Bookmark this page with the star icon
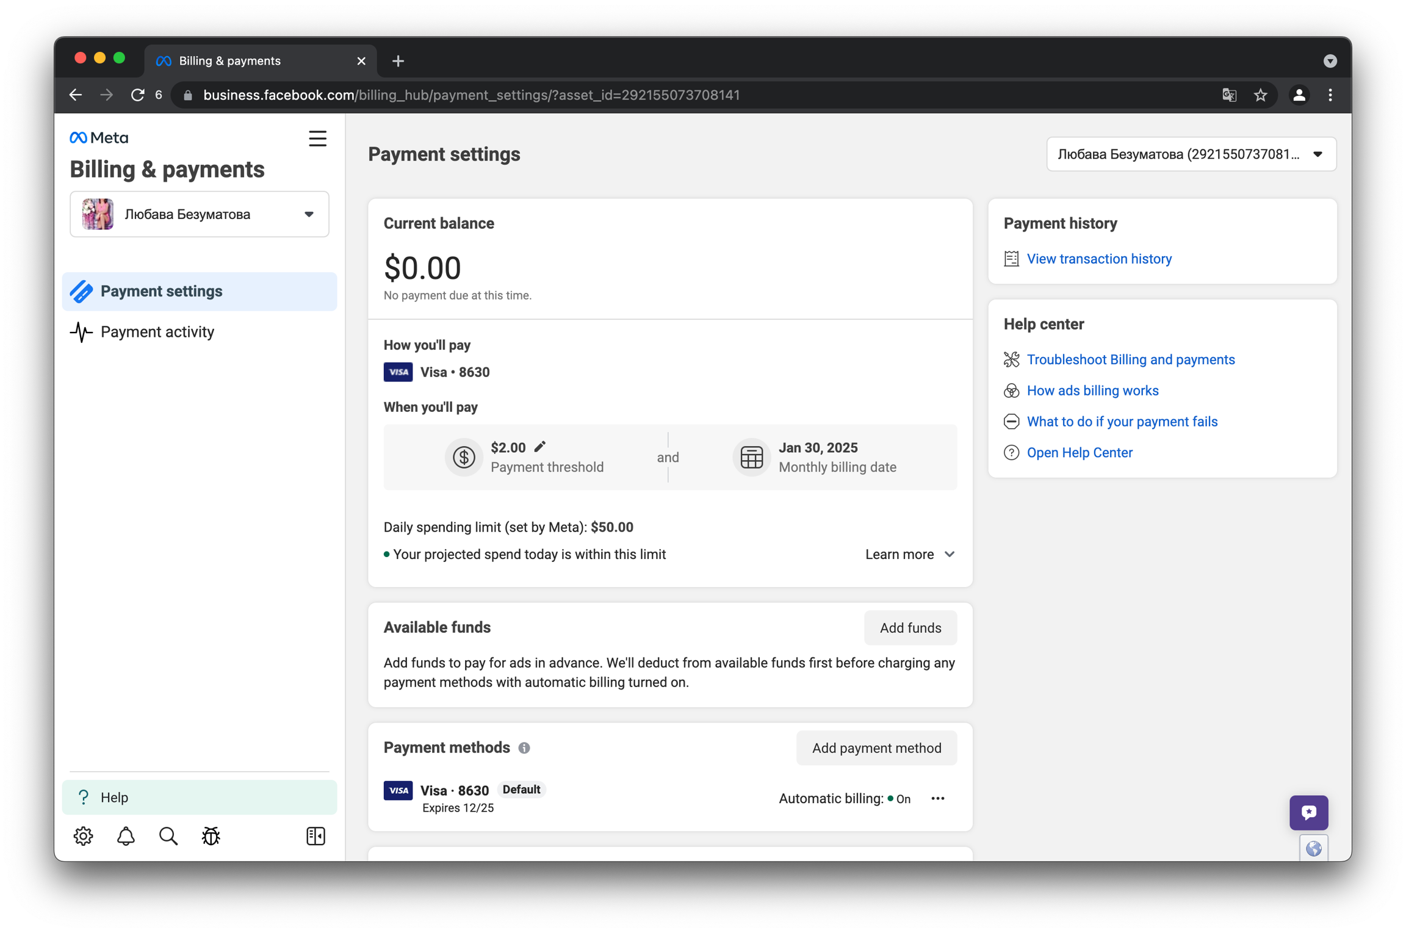This screenshot has height=933, width=1406. tap(1261, 95)
